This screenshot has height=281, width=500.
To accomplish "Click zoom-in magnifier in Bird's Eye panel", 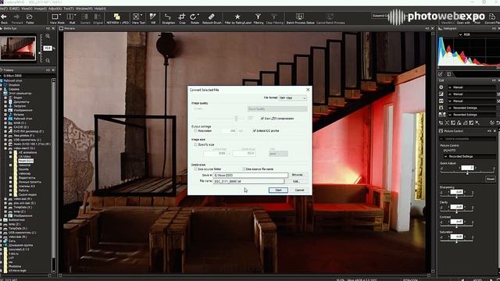I will tap(48, 37).
